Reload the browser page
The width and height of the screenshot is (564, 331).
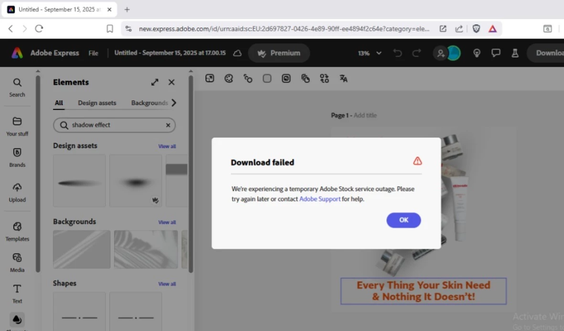tap(39, 29)
